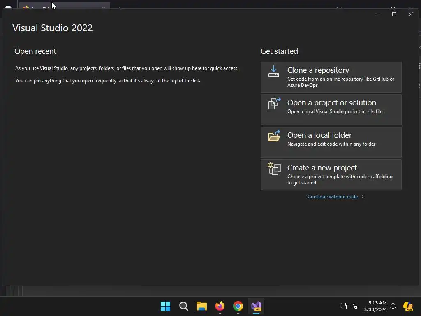The width and height of the screenshot is (421, 316).
Task: Launch File Explorer from taskbar
Action: coord(201,306)
